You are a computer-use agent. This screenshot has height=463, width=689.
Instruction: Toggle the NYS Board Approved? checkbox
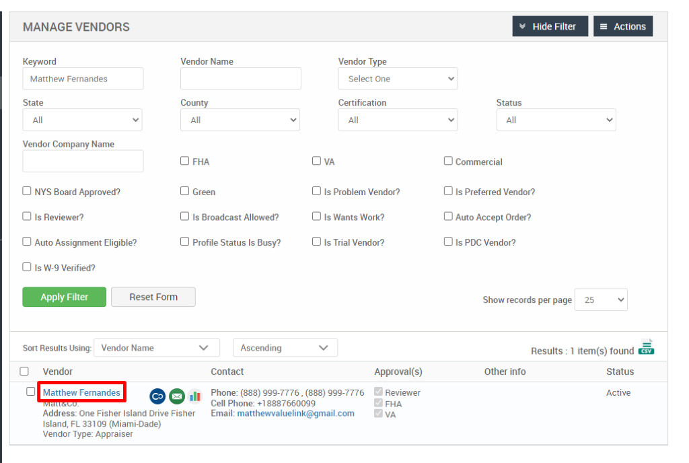coord(27,191)
